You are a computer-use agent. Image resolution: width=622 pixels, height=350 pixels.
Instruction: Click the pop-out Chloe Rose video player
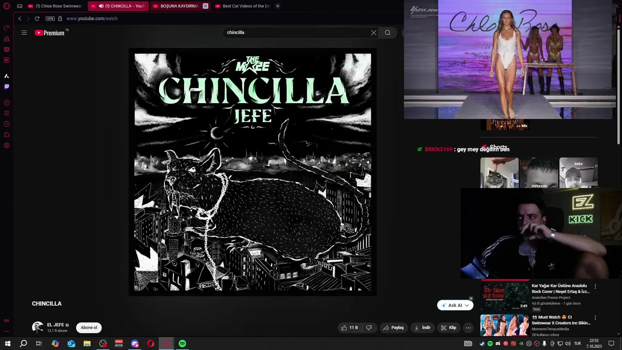click(509, 59)
